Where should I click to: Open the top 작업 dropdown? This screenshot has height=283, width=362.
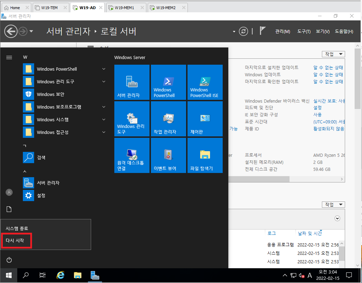pyautogui.click(x=334, y=54)
